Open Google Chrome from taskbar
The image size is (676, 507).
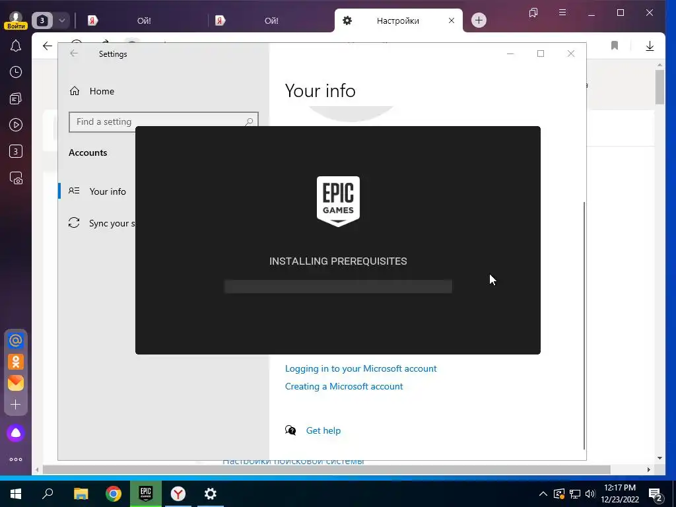(x=114, y=494)
